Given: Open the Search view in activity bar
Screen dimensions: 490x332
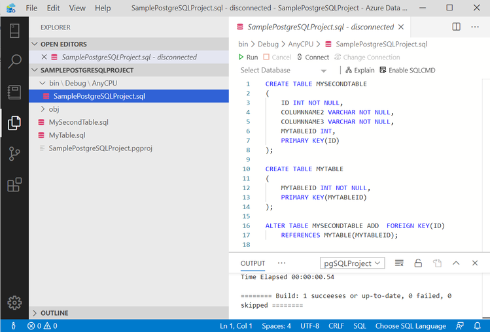Looking at the screenshot, I should coord(14,61).
